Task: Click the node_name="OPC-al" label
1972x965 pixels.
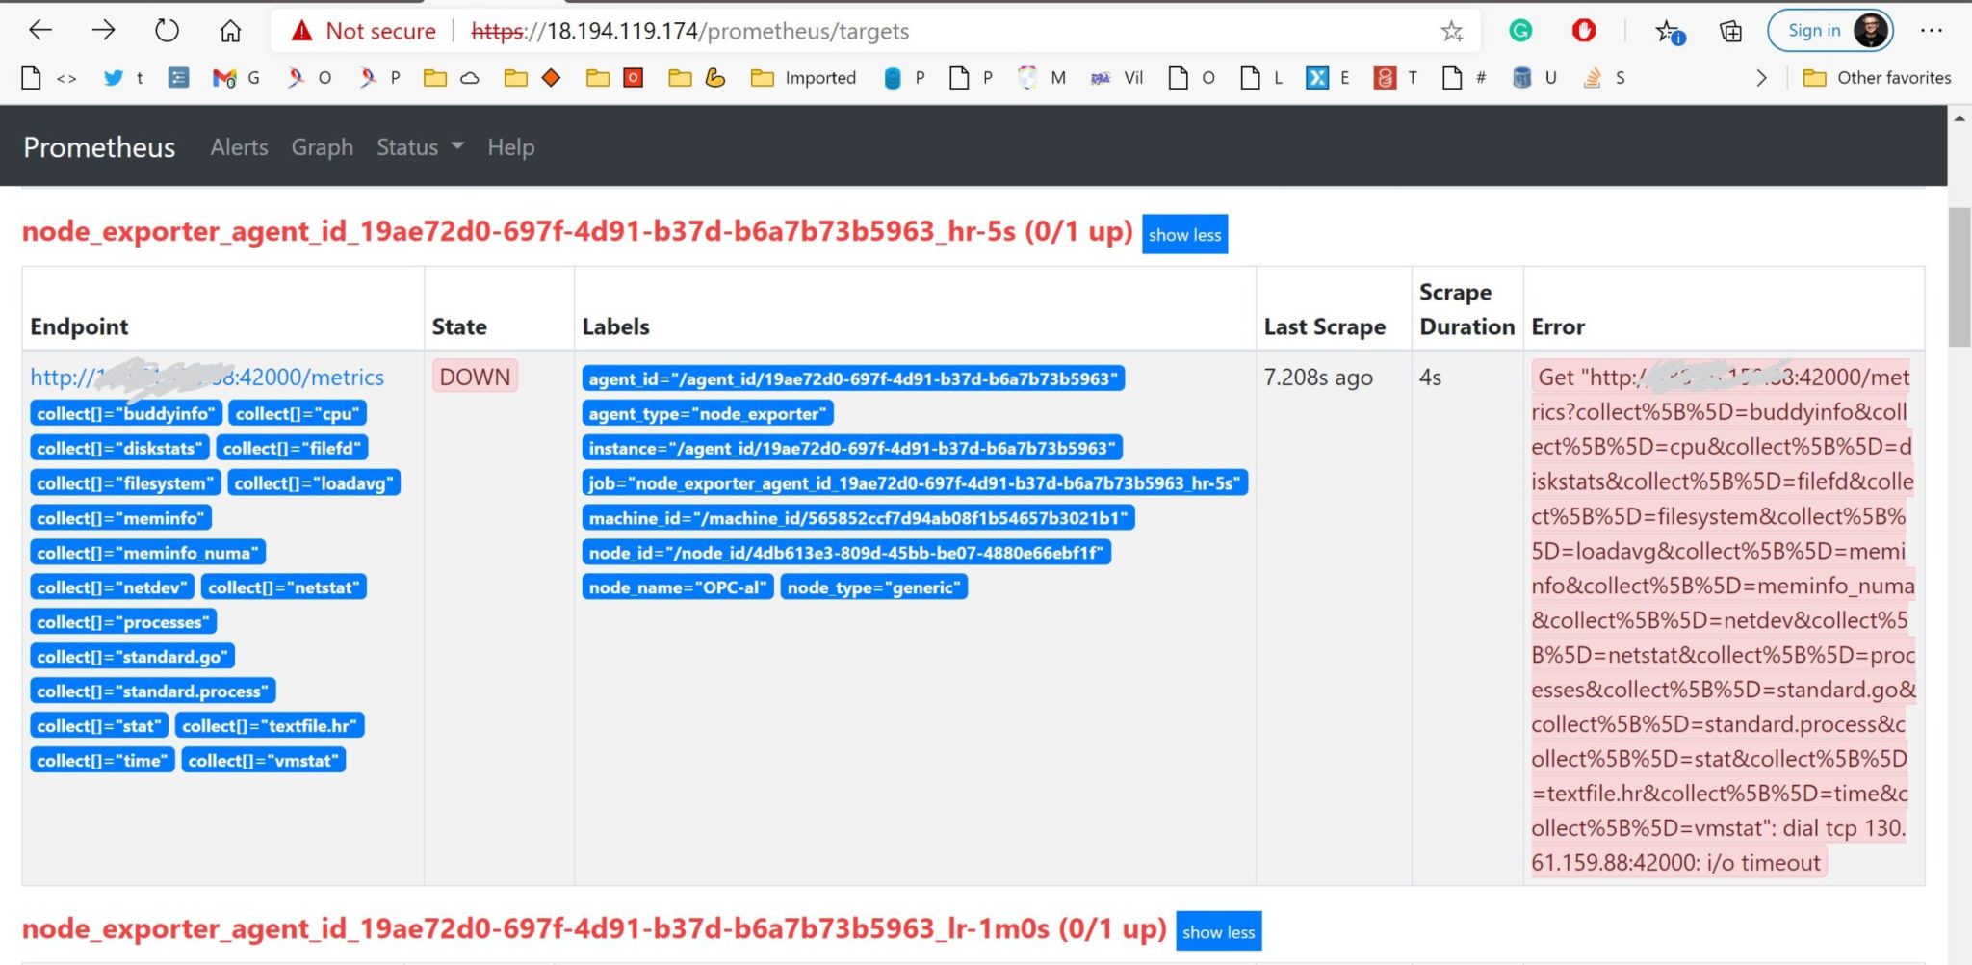Action: coord(678,587)
